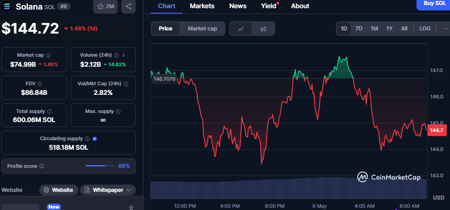Open the Markets tab
450x210 pixels.
pos(202,6)
